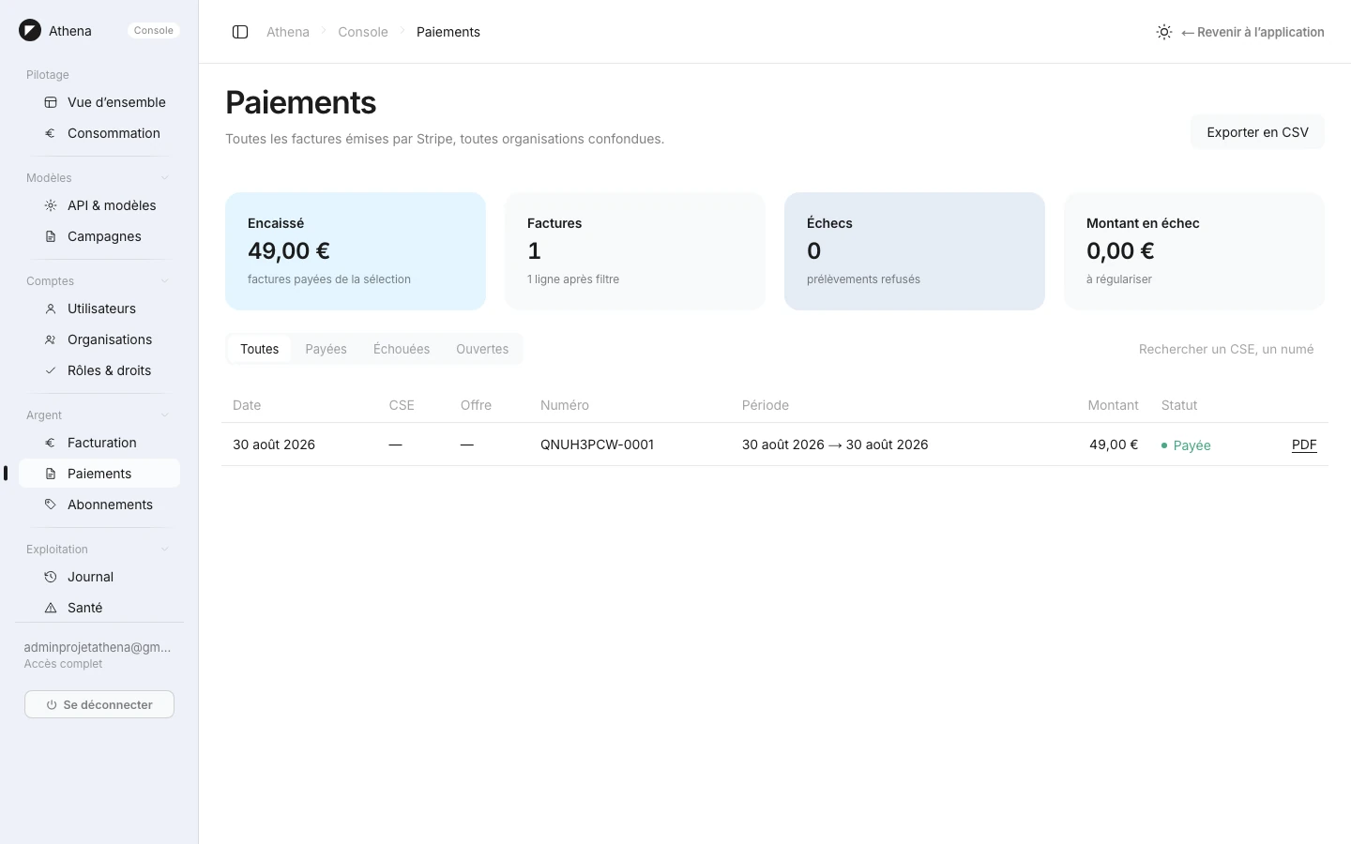The width and height of the screenshot is (1351, 844).
Task: Follow Revenir à l'application link
Action: click(x=1252, y=32)
